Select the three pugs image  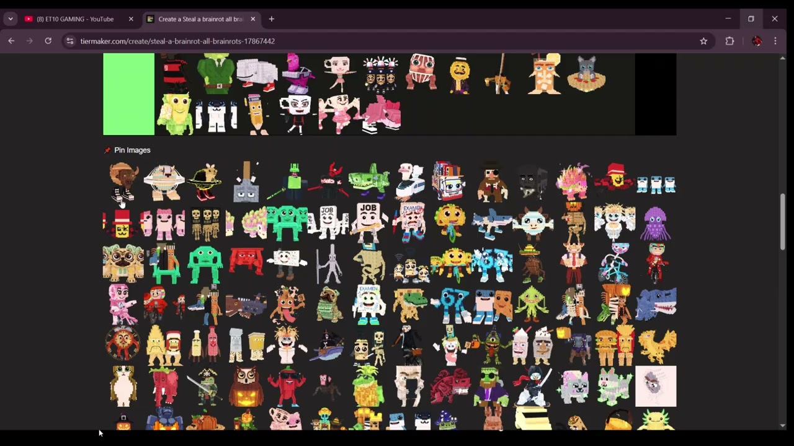[x=123, y=263]
